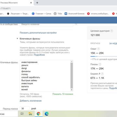Screen dimensions: 117x117
Task: Open the Tilda bookmark
Action: click(58, 14)
